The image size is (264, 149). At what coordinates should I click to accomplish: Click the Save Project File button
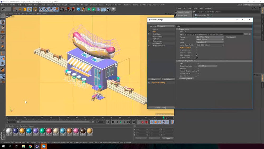(187, 79)
